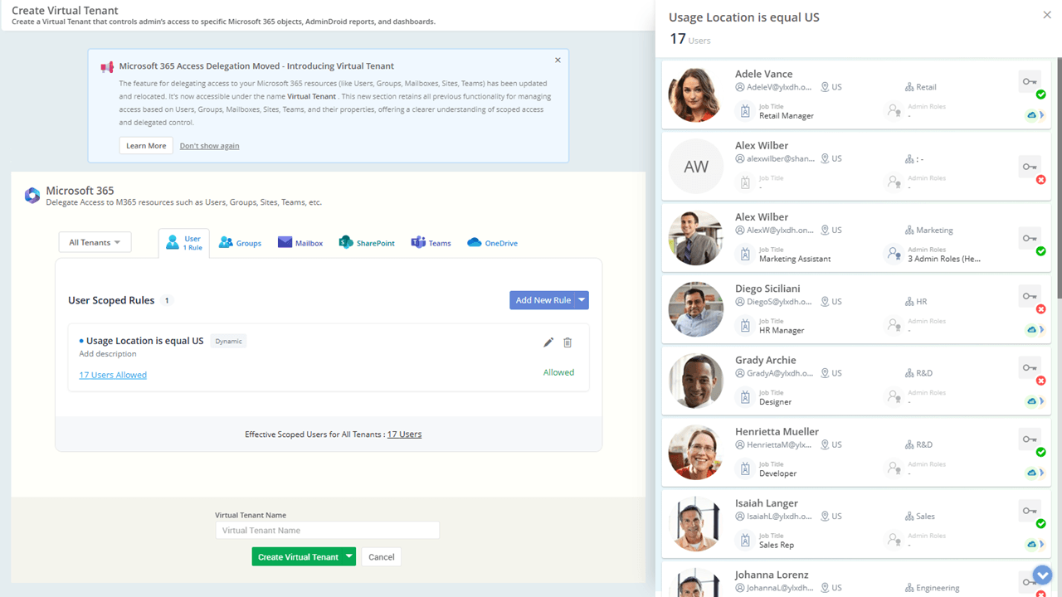Image resolution: width=1062 pixels, height=597 pixels.
Task: Click the AW initials avatar
Action: (696, 167)
